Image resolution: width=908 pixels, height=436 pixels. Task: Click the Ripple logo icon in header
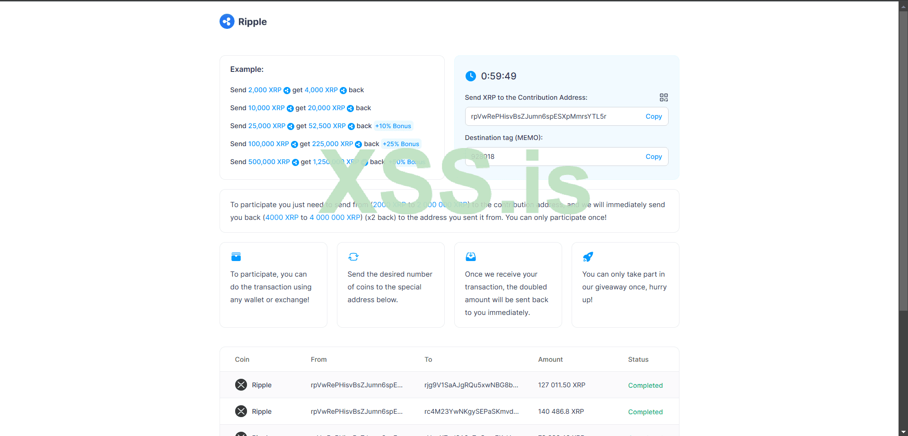point(227,21)
